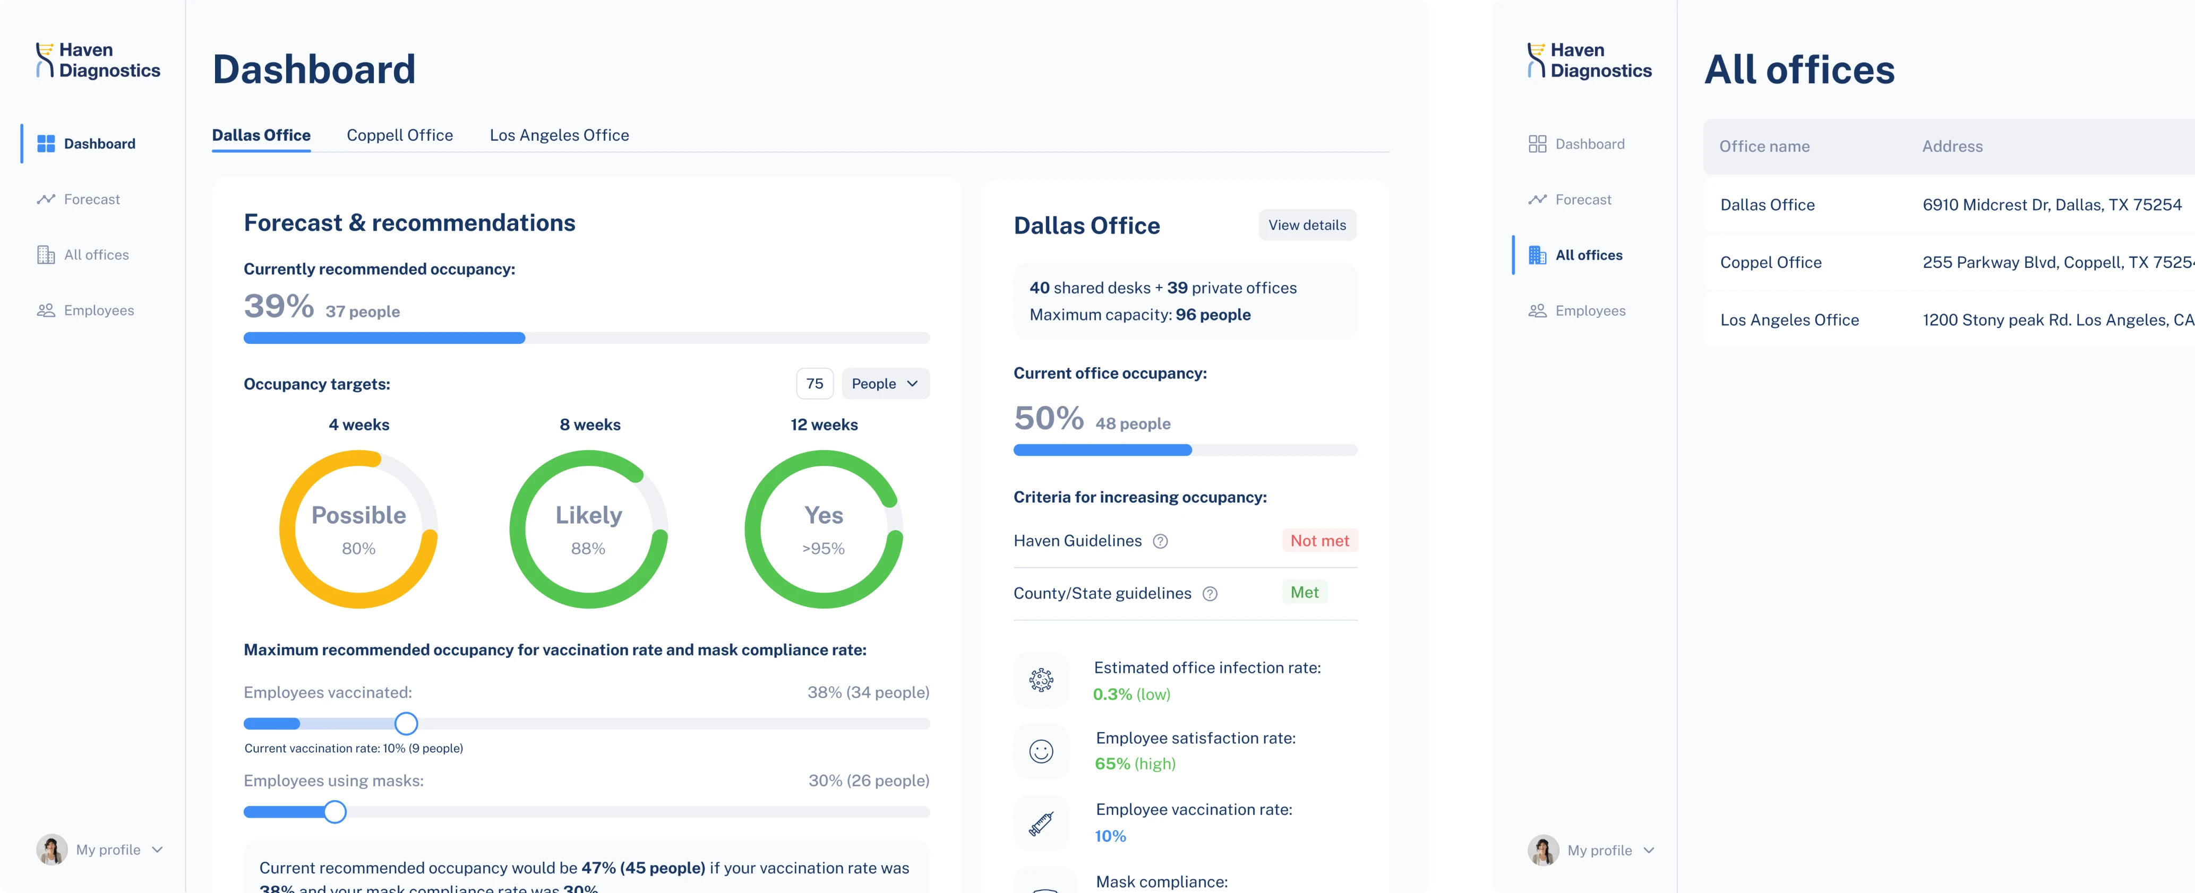
Task: Click the All offices building icon in left sidebar
Action: click(x=46, y=255)
